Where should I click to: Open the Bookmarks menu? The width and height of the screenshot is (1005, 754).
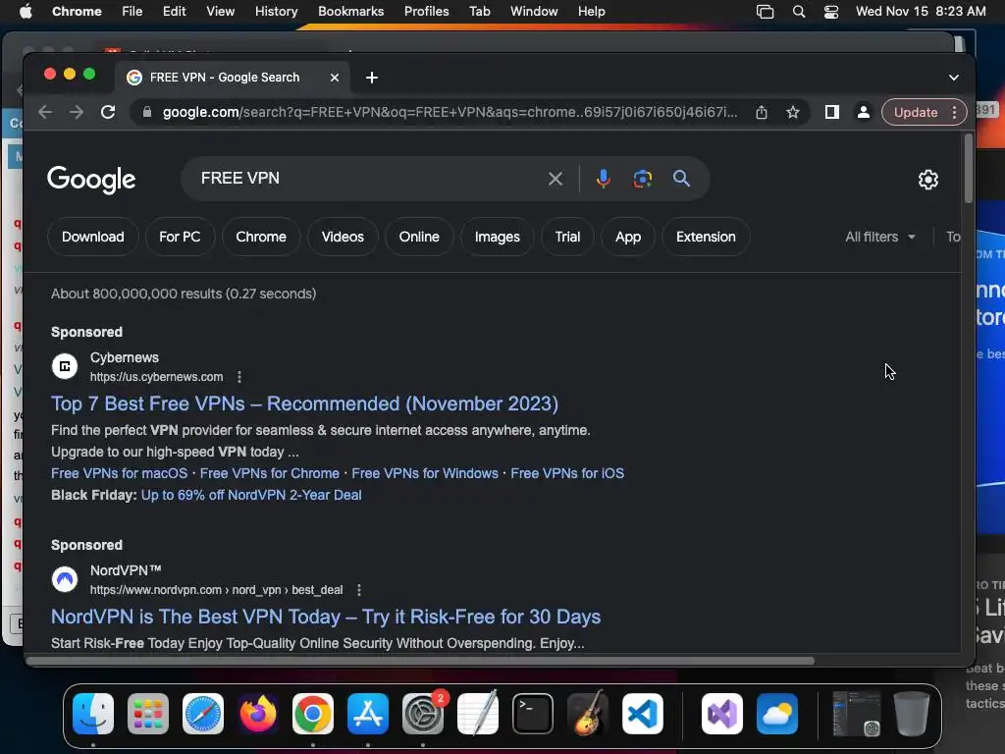[350, 12]
